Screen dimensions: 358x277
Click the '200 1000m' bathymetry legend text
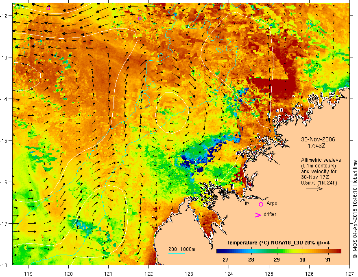click(182, 249)
